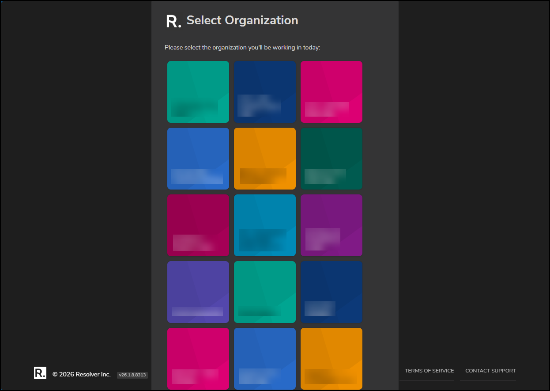Click the v26.1.8.8313 version badge
The height and width of the screenshot is (391, 550).
132,375
